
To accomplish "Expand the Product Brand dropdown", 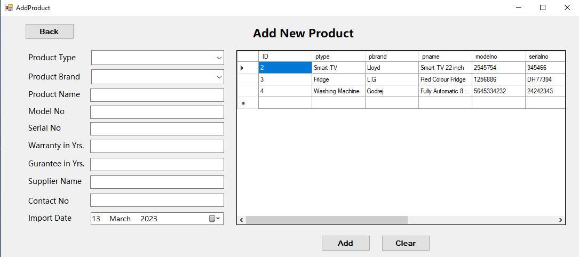I will [x=219, y=77].
